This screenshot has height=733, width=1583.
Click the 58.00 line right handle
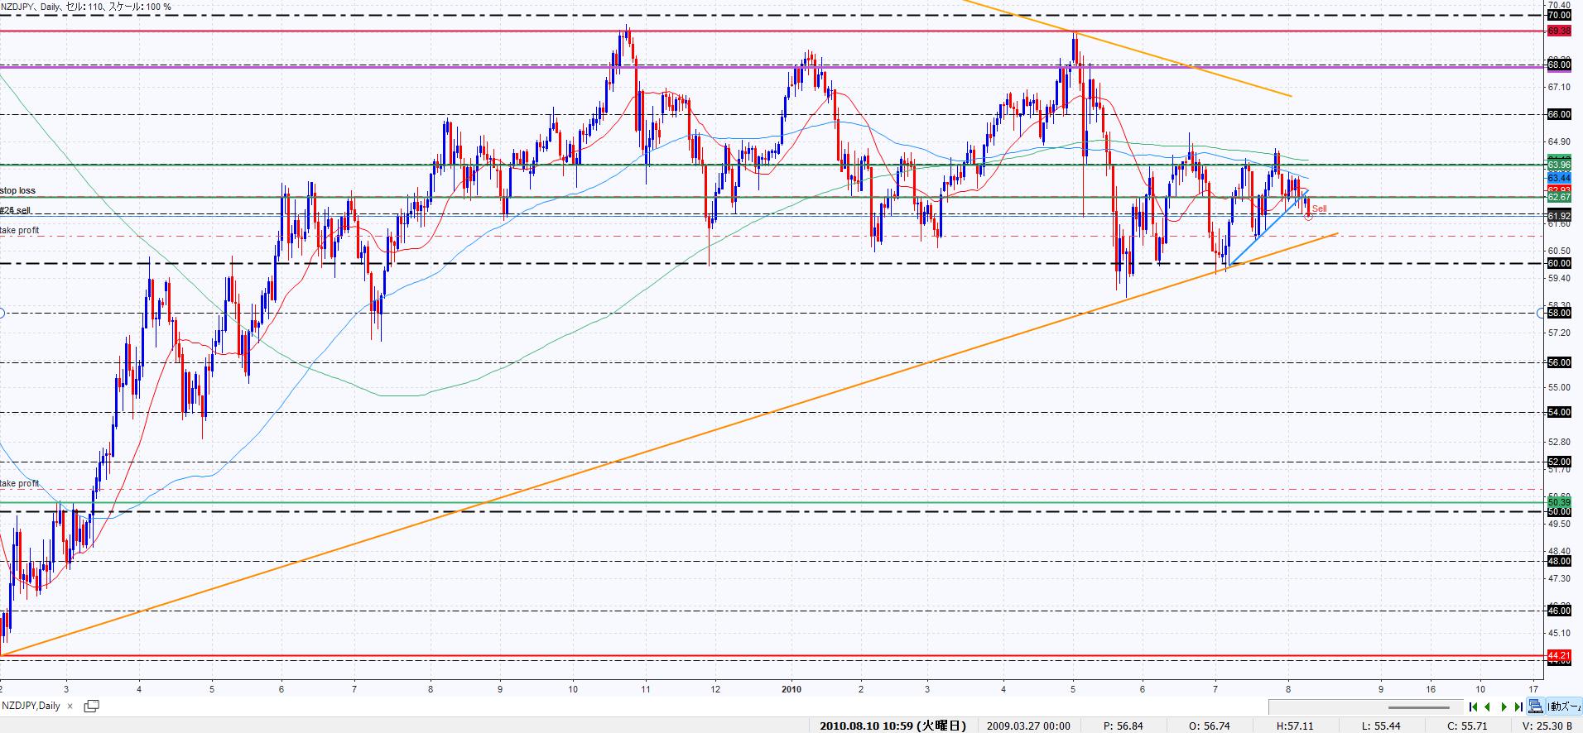click(1541, 313)
